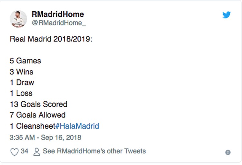
Task: Click the person silhouette icon
Action: point(37,151)
